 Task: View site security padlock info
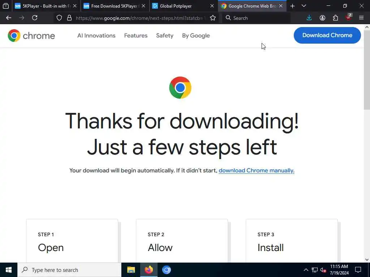[x=69, y=18]
